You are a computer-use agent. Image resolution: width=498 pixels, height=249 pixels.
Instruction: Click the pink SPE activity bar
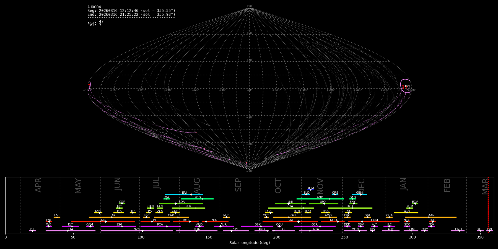coord(236,231)
